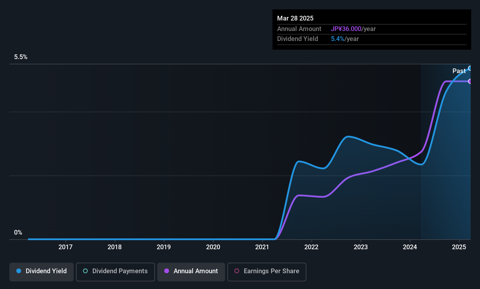
Task: Click the blue dividend yield endpoint marker
Action: [470, 68]
